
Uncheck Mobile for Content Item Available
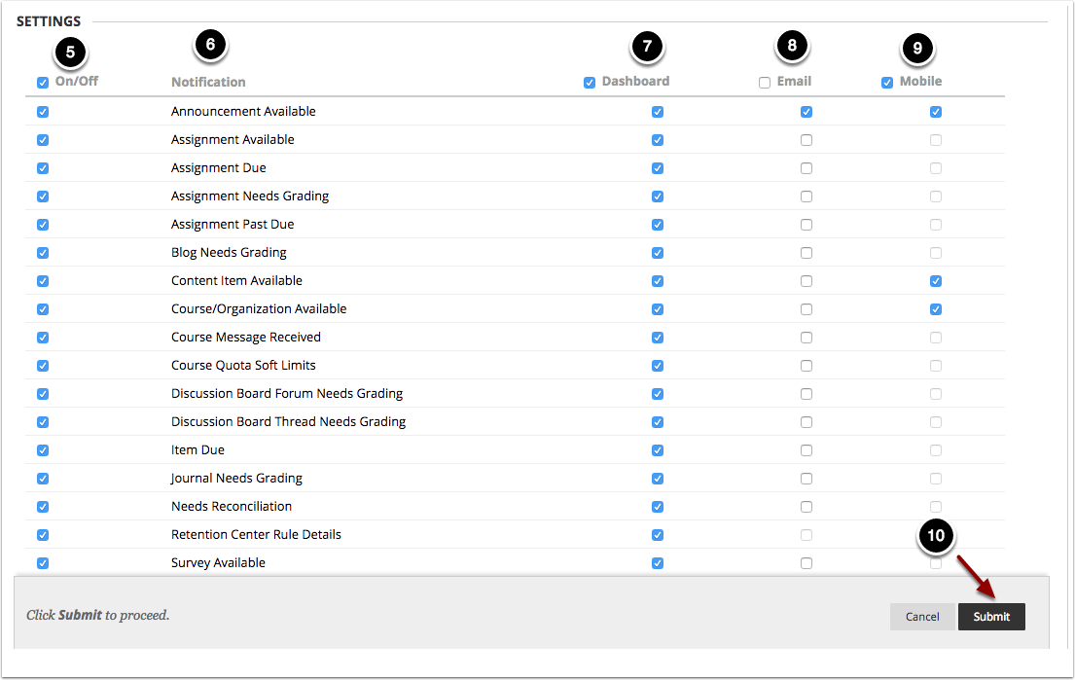click(x=936, y=281)
